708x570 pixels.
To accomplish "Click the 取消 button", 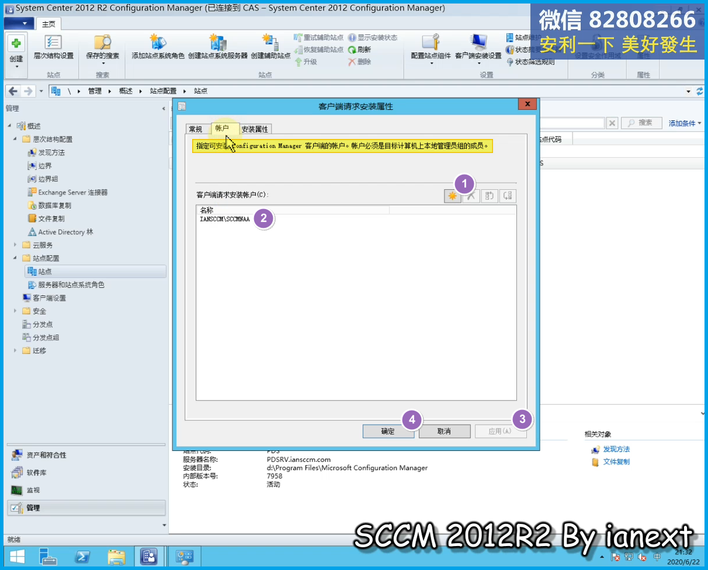I will [x=444, y=432].
